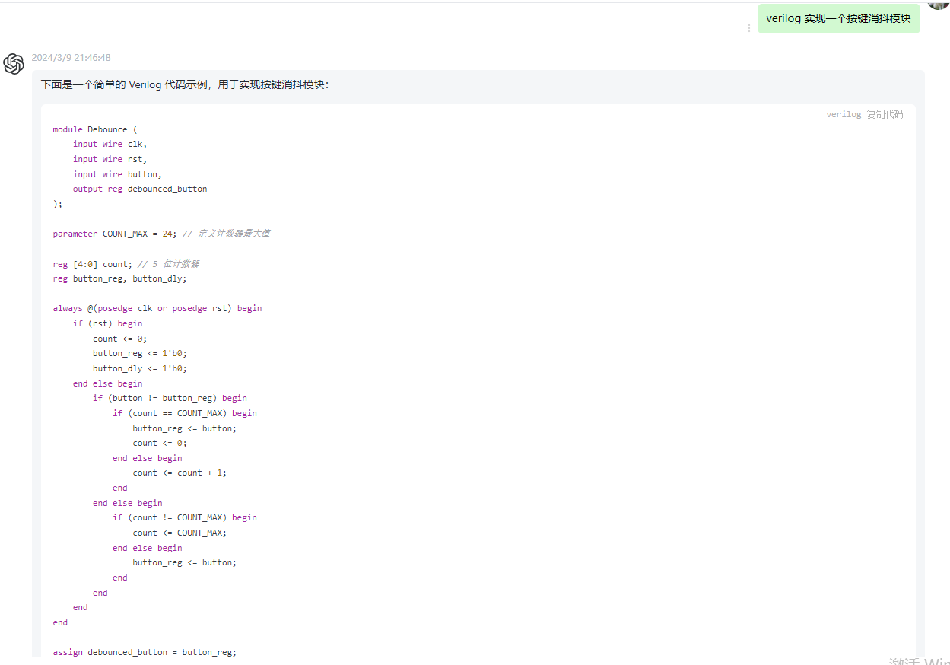Image resolution: width=950 pixels, height=665 pixels.
Task: Click the user profile avatar top right
Action: tap(939, 4)
